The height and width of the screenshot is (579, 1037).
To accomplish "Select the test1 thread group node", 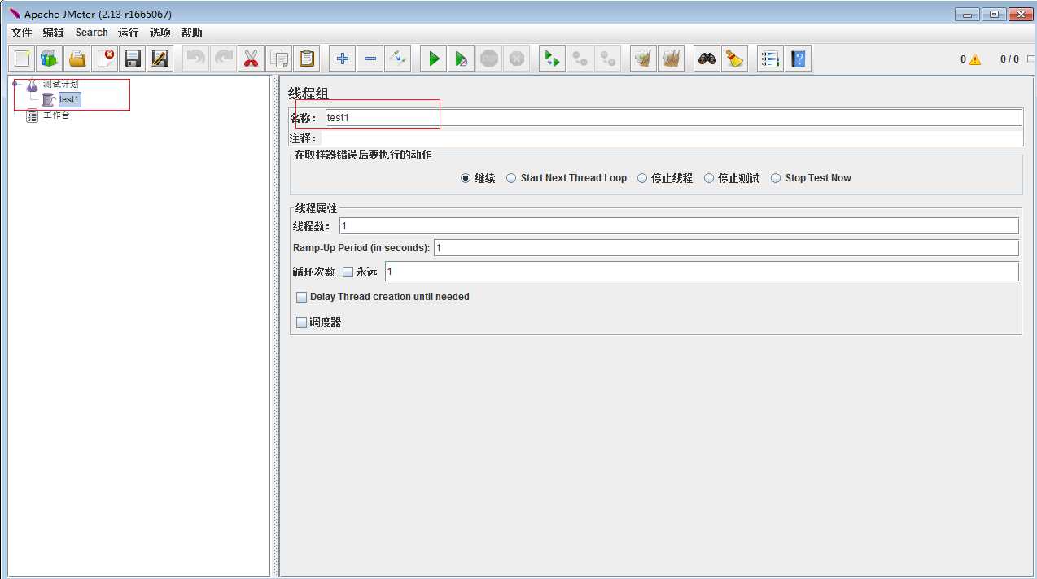I will pos(69,99).
